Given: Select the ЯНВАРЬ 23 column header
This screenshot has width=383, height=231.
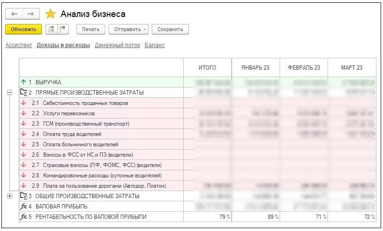Looking at the screenshot, I should [256, 68].
